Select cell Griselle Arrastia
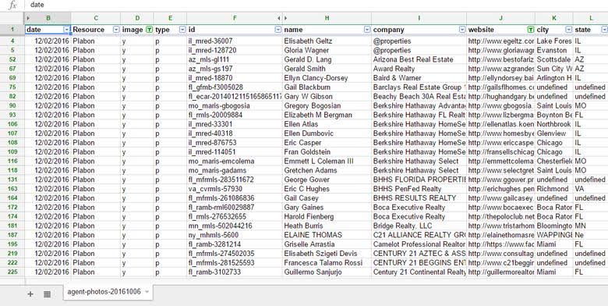This screenshot has width=608, height=306. pos(327,244)
